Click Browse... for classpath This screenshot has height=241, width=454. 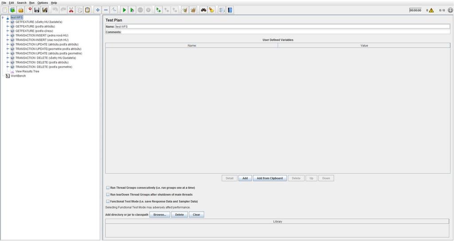point(160,215)
